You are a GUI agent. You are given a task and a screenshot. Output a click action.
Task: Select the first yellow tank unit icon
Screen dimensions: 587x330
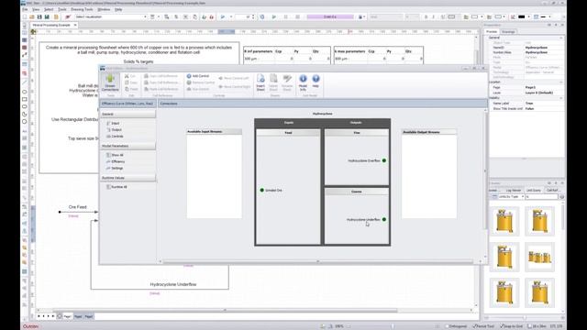pyautogui.click(x=504, y=221)
